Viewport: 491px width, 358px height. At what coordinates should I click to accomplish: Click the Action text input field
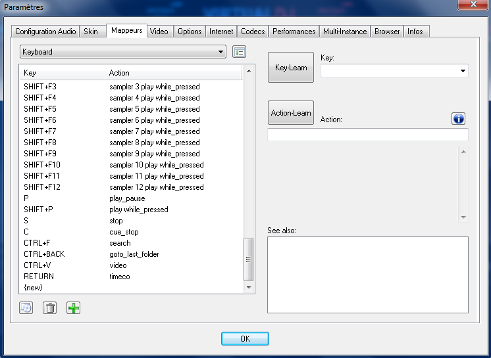367,135
